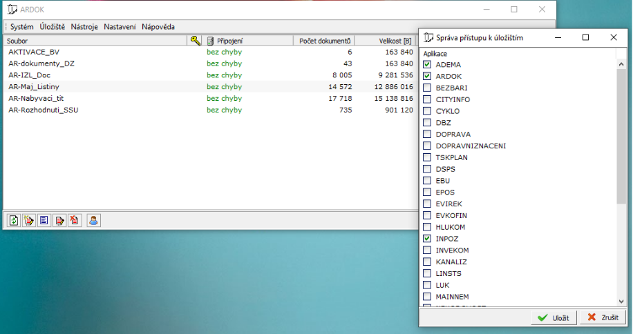Image resolution: width=633 pixels, height=334 pixels.
Task: Click the ARDOK window title icon
Action: click(x=12, y=10)
